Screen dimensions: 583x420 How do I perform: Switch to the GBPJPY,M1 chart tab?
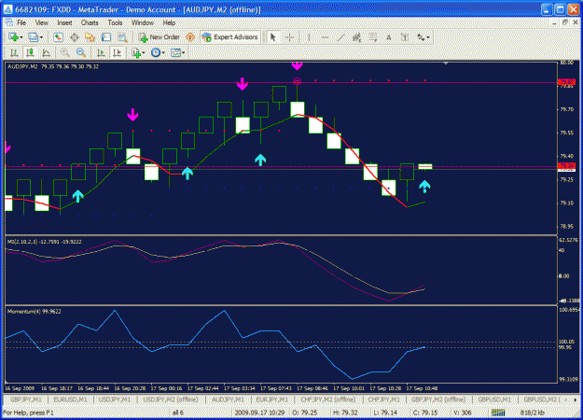[26, 399]
